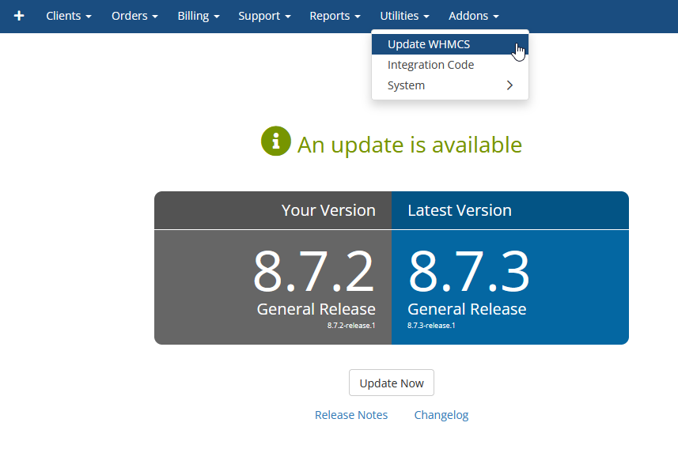Expand the Reports menu

[335, 16]
